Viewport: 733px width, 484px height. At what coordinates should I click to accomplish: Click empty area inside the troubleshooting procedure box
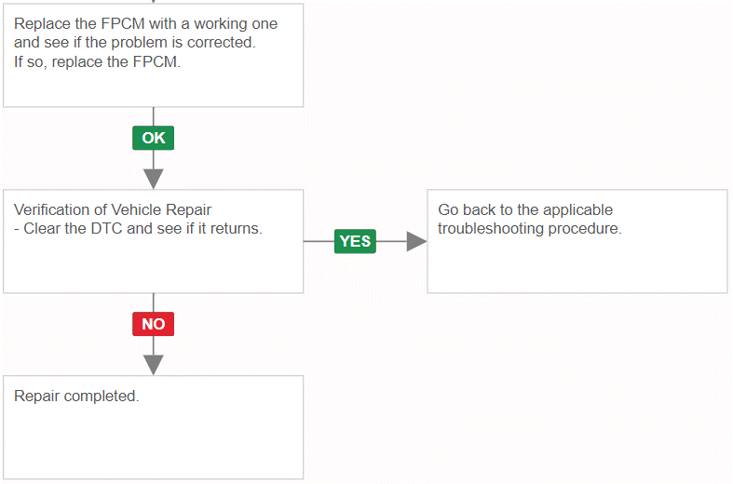577,266
